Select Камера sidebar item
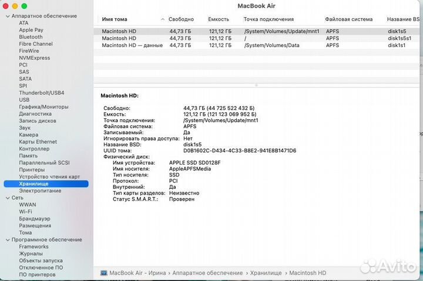 point(28,135)
